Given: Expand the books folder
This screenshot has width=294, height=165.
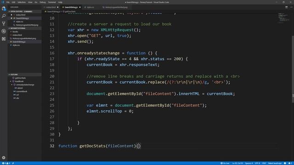Looking at the screenshot, I should coord(15,32).
